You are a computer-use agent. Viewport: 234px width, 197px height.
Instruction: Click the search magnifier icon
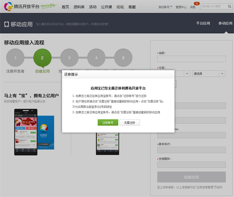click(229, 6)
